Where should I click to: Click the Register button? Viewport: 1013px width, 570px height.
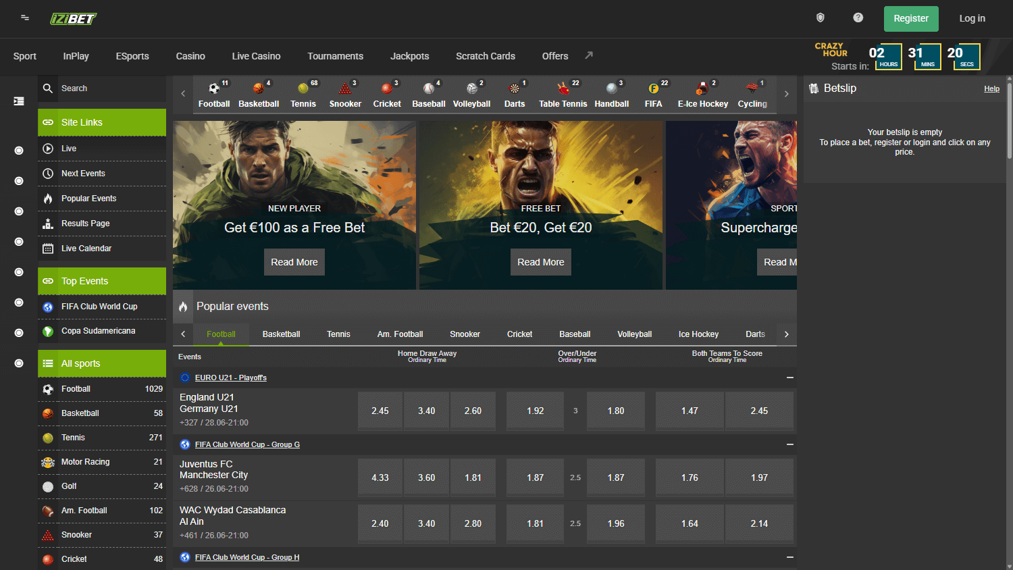click(911, 19)
